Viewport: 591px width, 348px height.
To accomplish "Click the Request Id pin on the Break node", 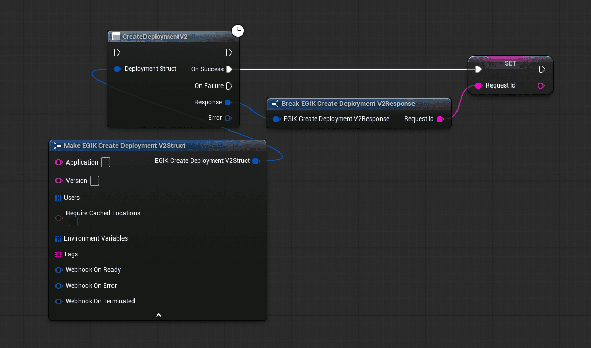I will click(x=440, y=119).
